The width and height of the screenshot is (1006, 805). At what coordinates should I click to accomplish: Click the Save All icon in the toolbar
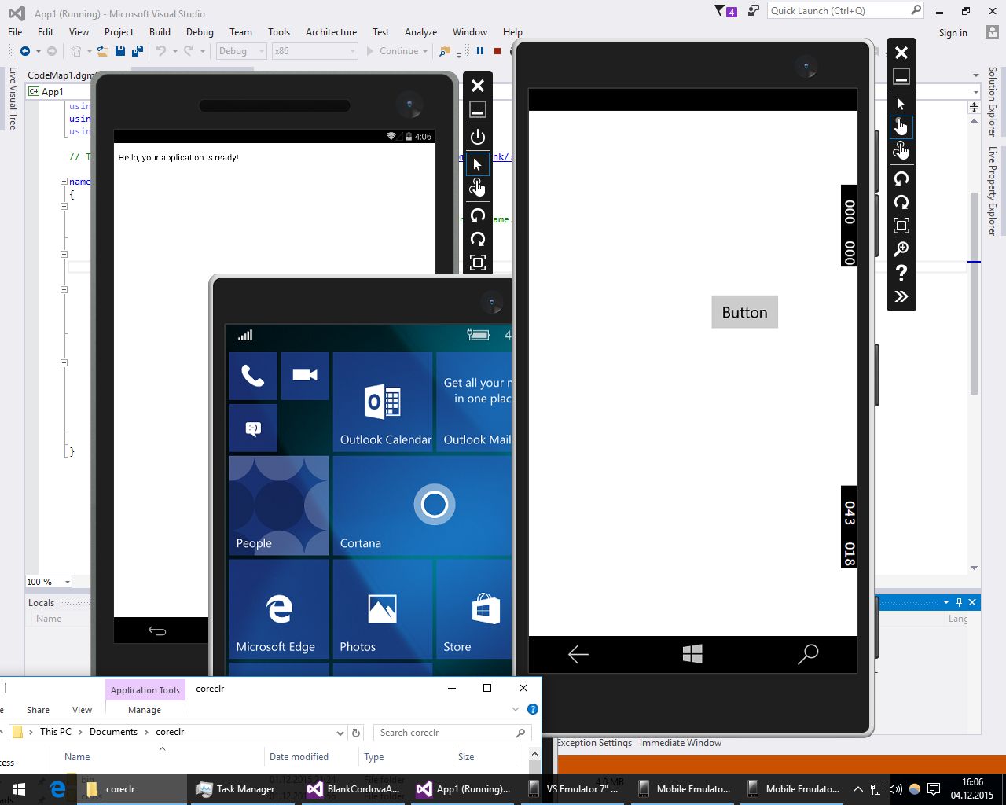tap(138, 51)
